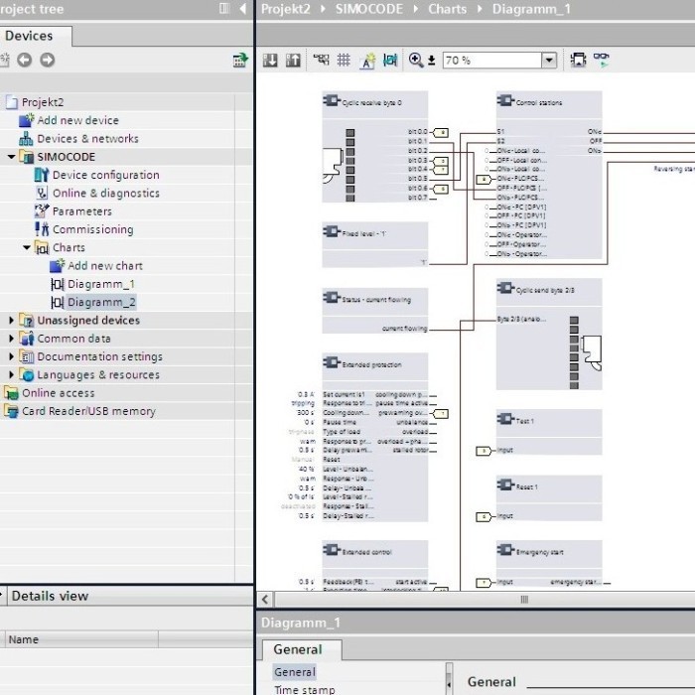695x695 pixels.
Task: Click the Reset 1 block icon
Action: [505, 485]
